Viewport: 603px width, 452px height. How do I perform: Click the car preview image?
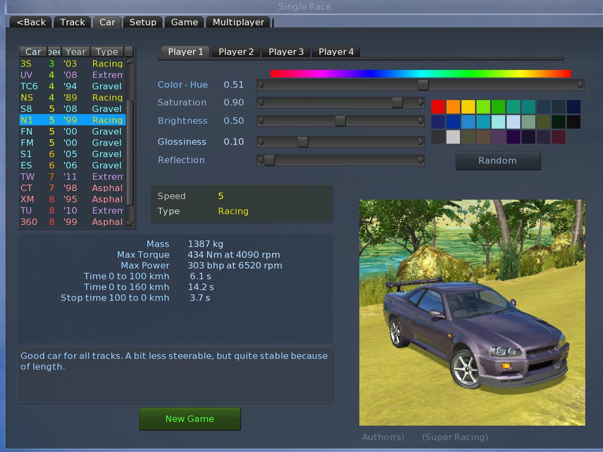[472, 312]
